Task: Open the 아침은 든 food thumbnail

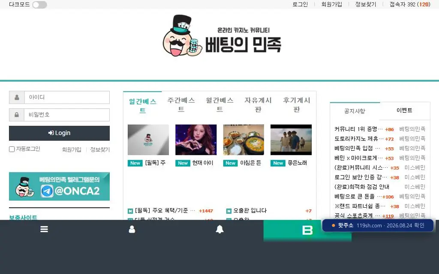Action: coord(244,140)
